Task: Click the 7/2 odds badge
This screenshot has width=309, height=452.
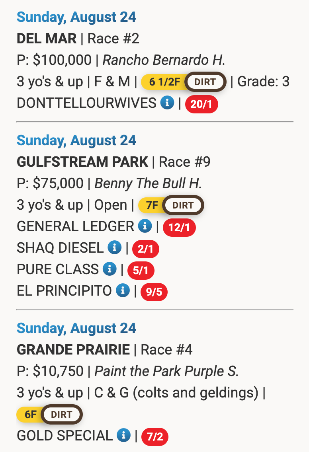Action: (x=155, y=437)
